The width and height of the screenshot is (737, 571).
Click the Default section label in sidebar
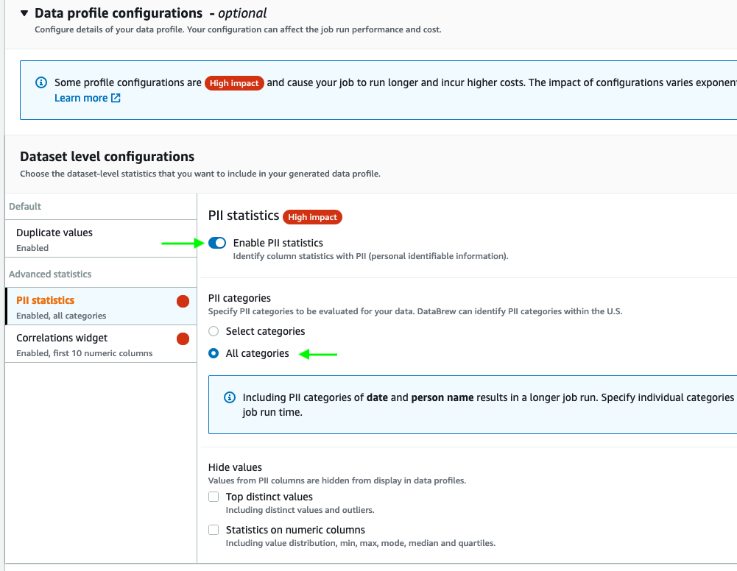pyautogui.click(x=25, y=207)
